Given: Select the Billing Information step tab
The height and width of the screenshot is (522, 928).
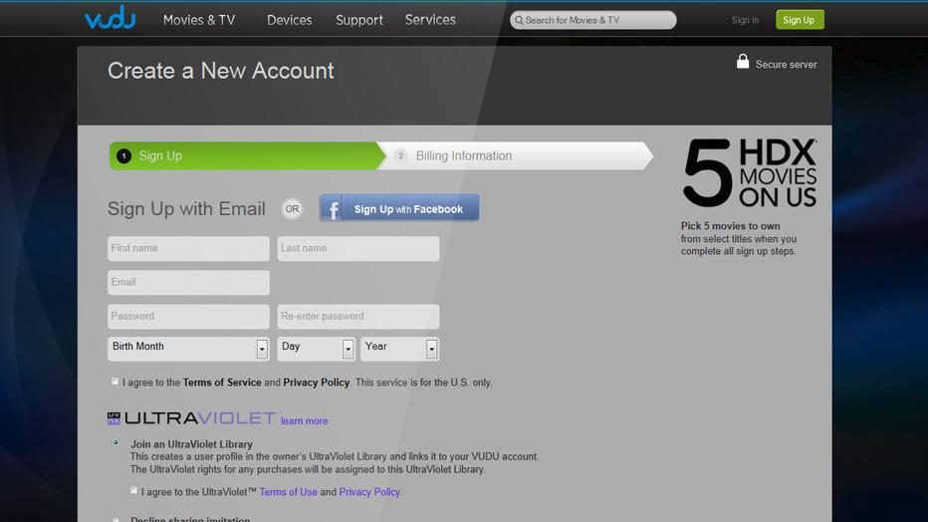Looking at the screenshot, I should coord(517,155).
